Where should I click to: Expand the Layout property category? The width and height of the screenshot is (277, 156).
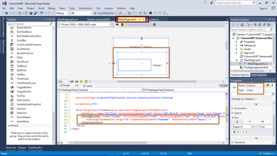[237, 113]
